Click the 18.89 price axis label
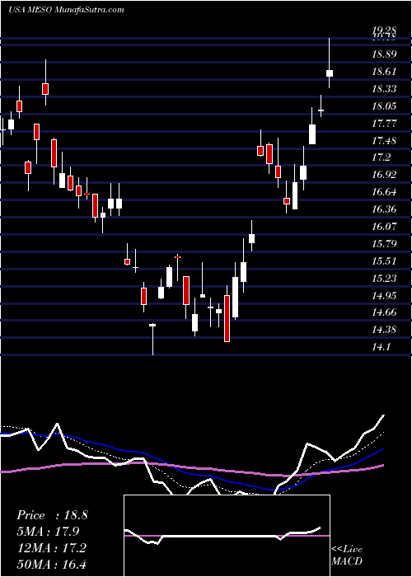Image resolution: width=412 pixels, height=577 pixels. tap(384, 54)
